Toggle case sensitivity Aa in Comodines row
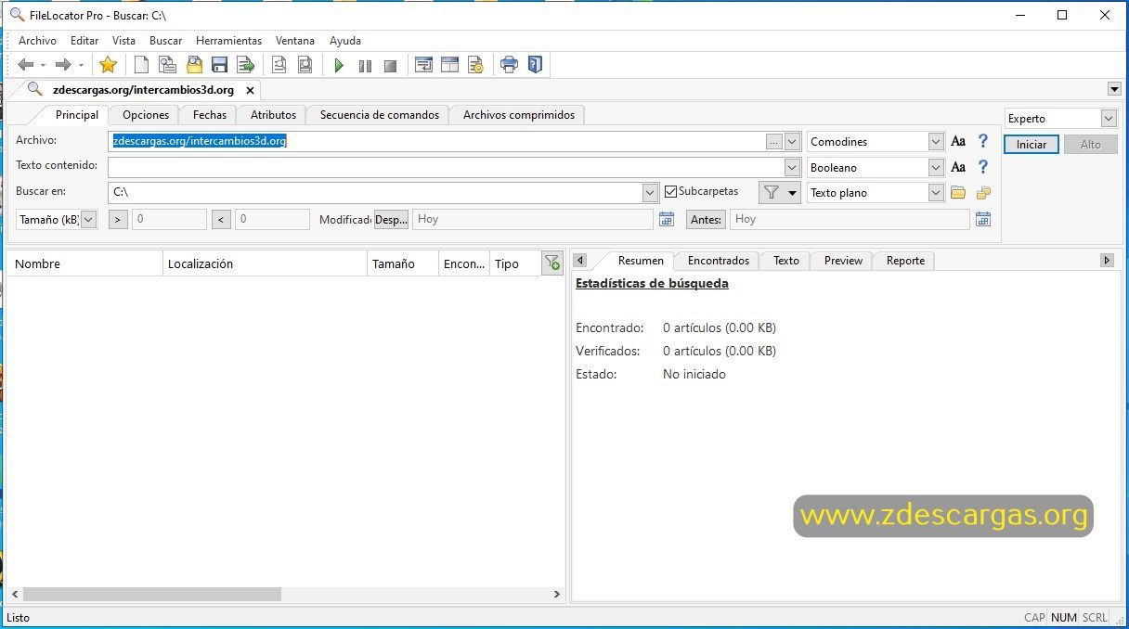Image resolution: width=1129 pixels, height=629 pixels. click(958, 142)
